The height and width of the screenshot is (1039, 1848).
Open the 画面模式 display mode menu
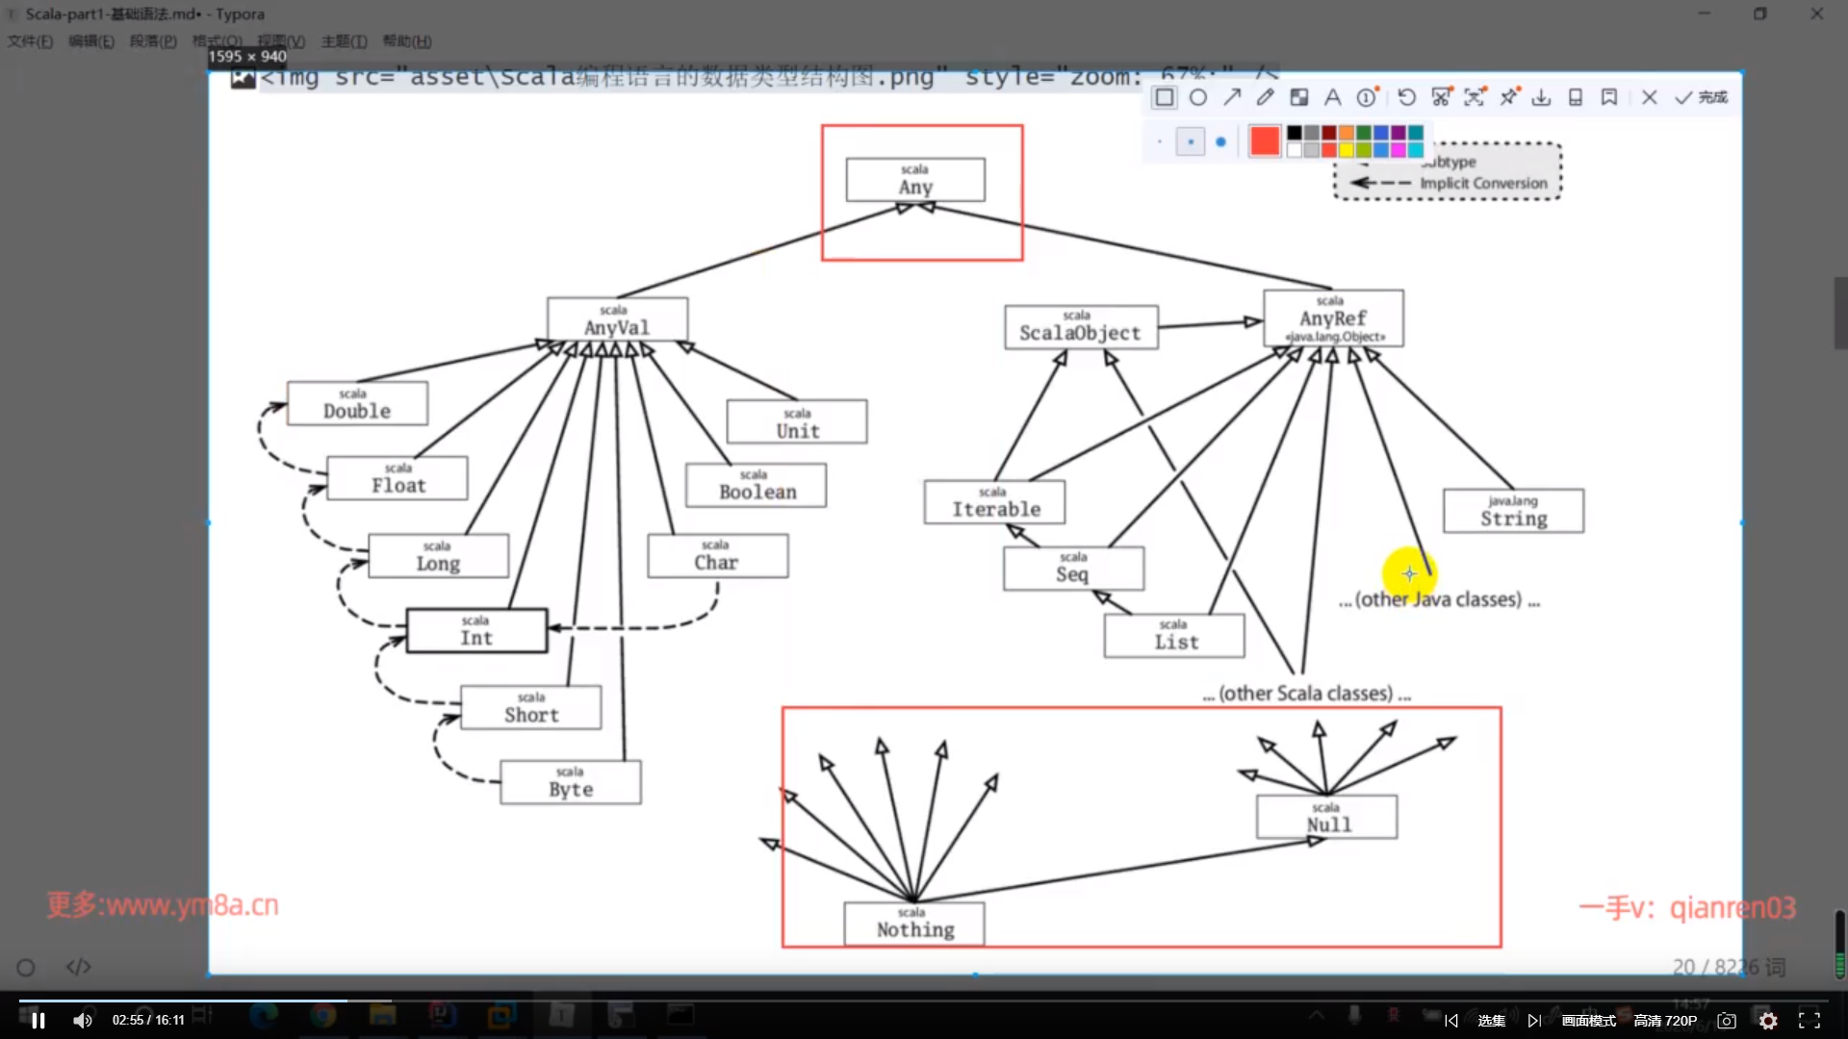(x=1588, y=1021)
